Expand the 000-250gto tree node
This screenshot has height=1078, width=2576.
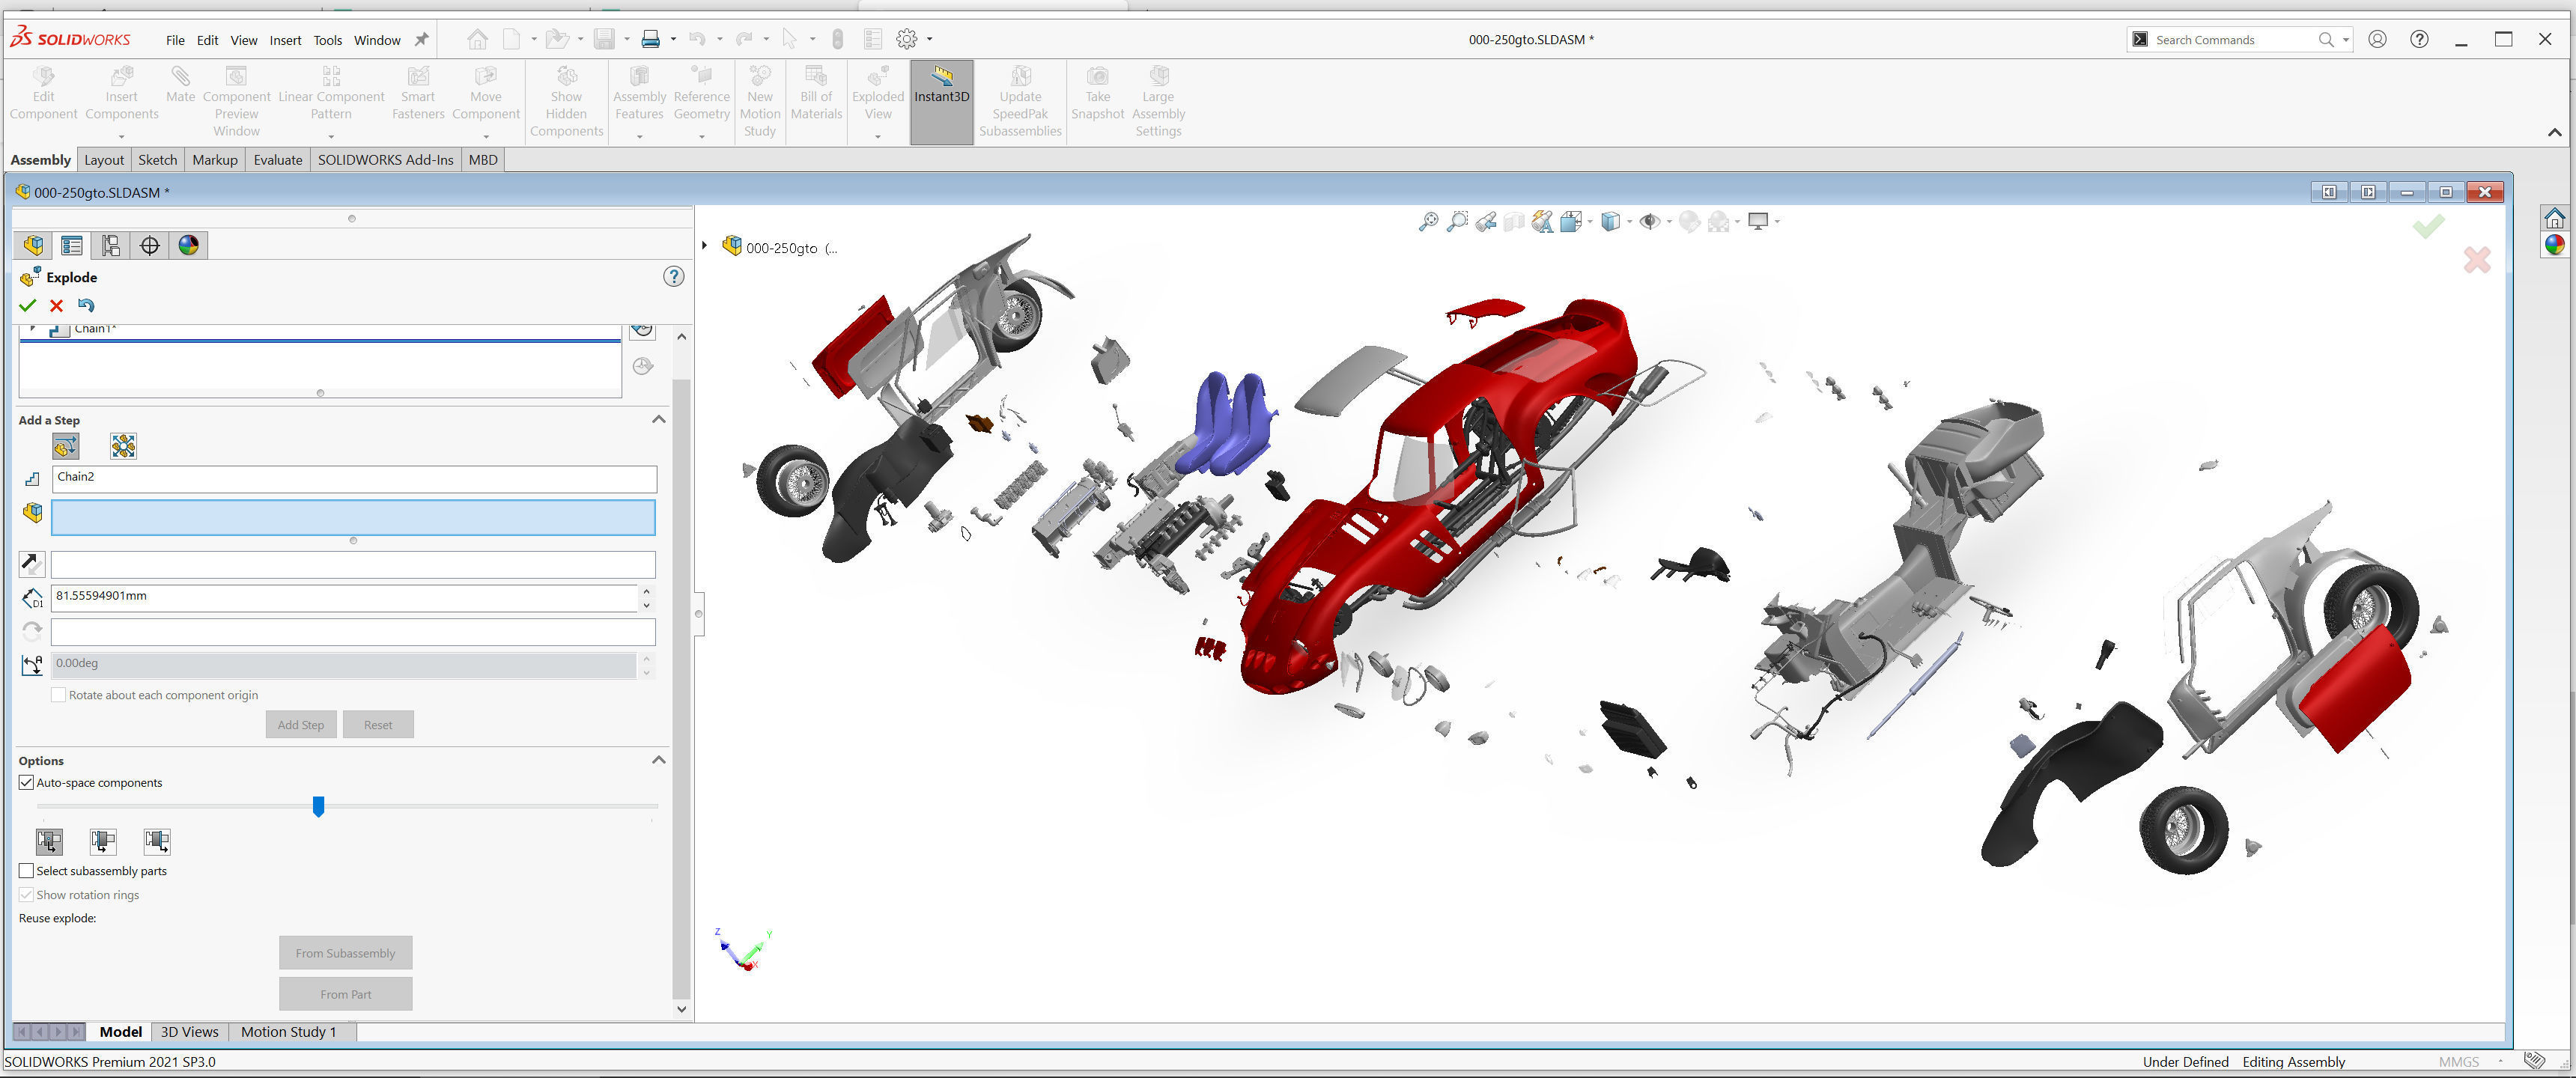[x=705, y=246]
